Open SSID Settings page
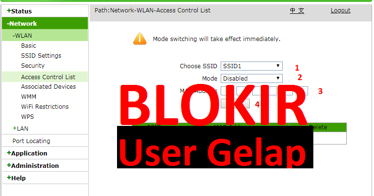The width and height of the screenshot is (374, 196). [41, 55]
